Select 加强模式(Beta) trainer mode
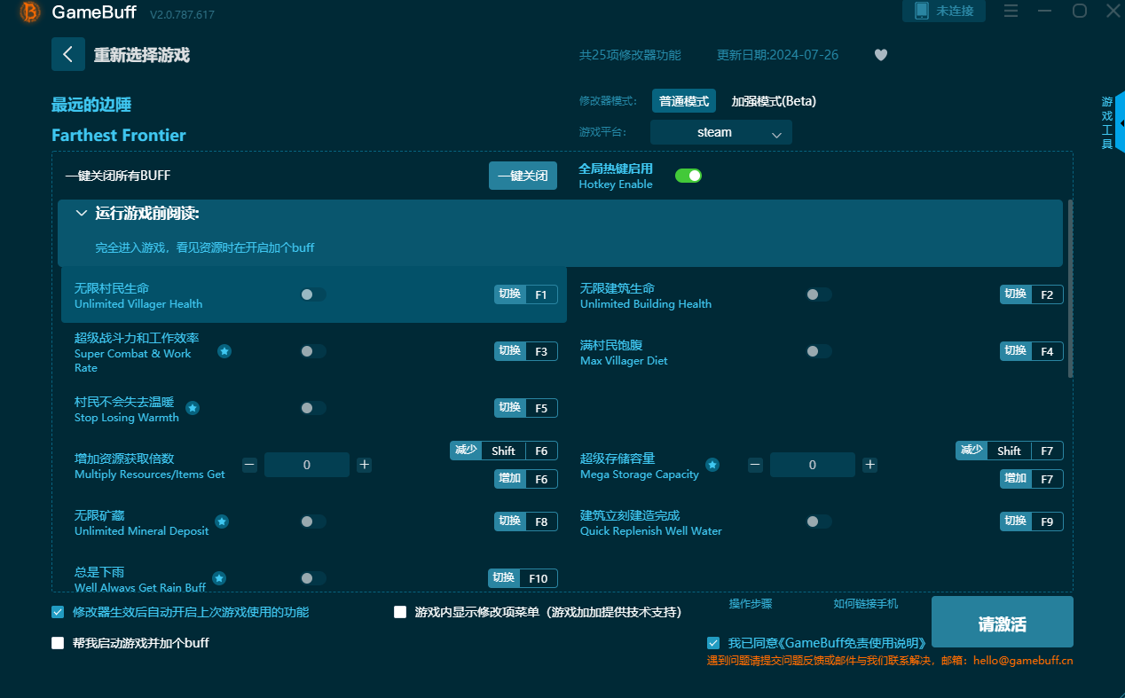Screen dimensions: 1125x698 tap(774, 101)
